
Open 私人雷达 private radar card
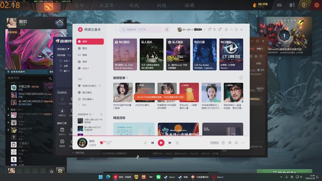[152, 54]
